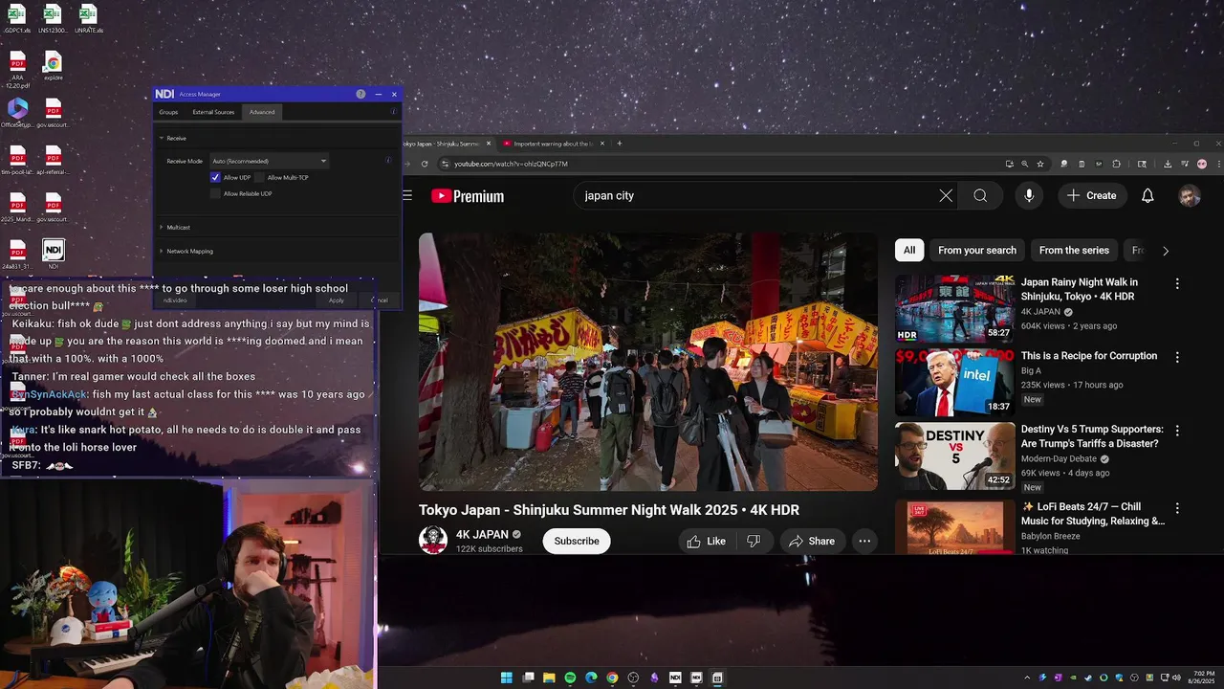Viewport: 1224px width, 689px height.
Task: Switch to the External Sources tab
Action: click(x=213, y=112)
